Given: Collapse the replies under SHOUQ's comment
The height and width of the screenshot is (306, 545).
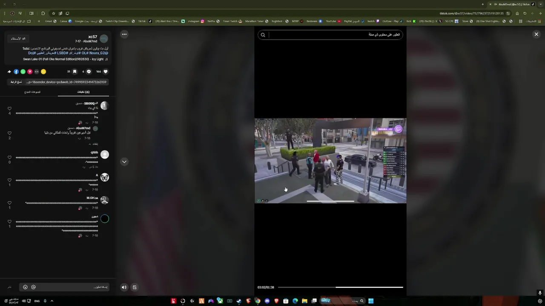Looking at the screenshot, I should [94, 144].
